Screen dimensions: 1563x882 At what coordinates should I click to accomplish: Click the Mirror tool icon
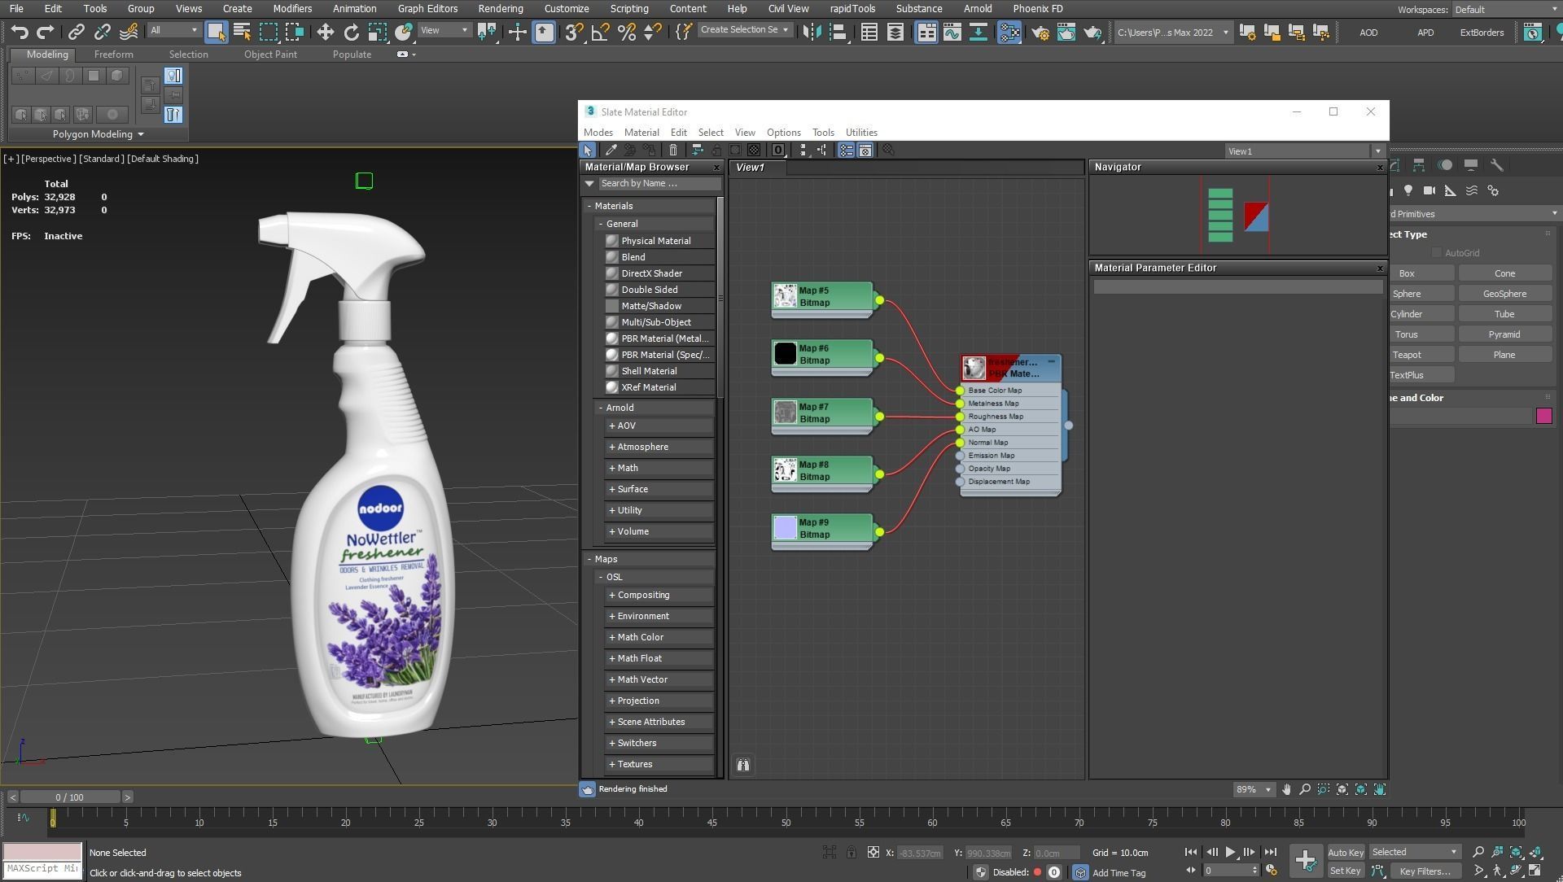812,32
